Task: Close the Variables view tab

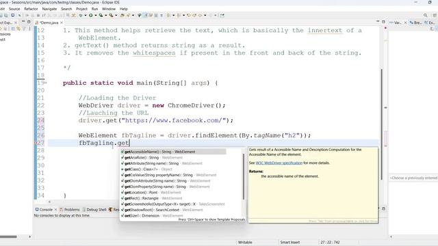Action: click(x=405, y=23)
